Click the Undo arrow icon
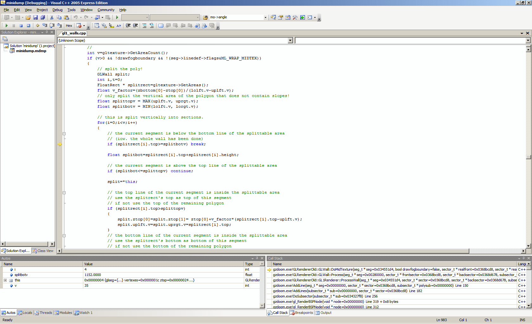 point(76,17)
